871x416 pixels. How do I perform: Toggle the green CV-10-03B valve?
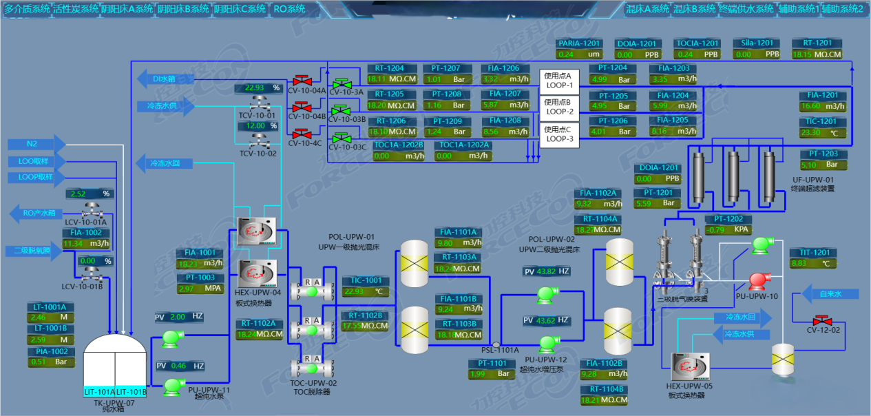(341, 110)
